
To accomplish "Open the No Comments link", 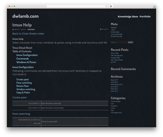I will pyautogui.click(x=105, y=29).
